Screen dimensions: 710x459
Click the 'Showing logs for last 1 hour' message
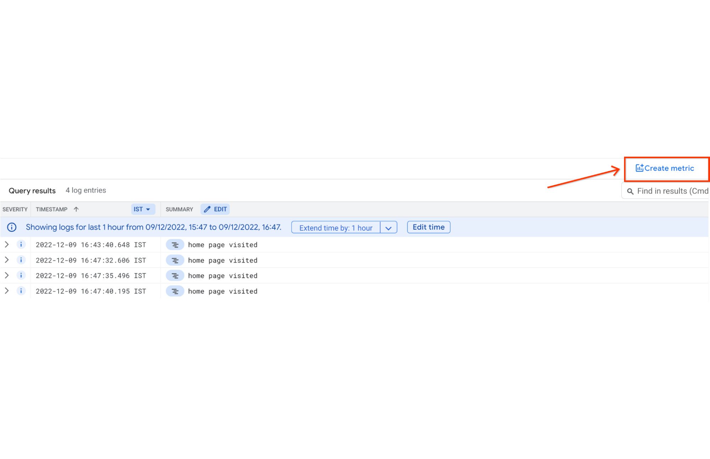pos(153,227)
